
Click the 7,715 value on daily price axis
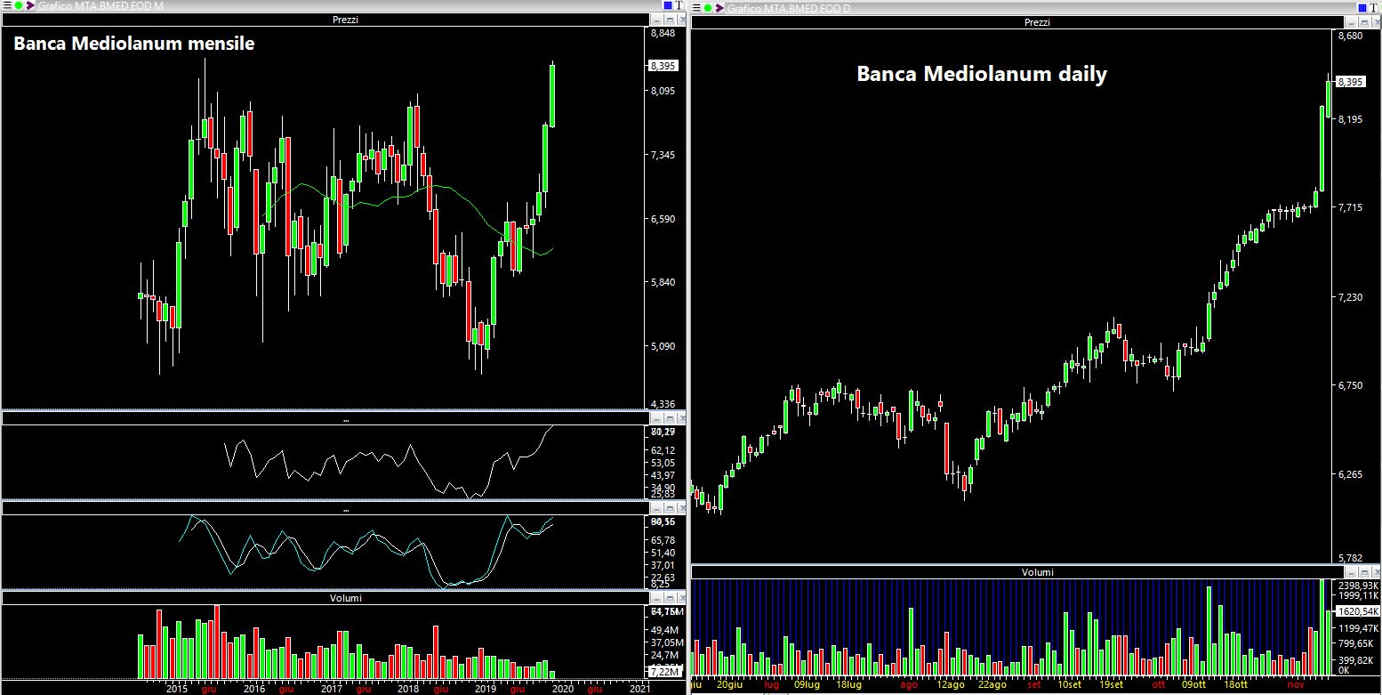coord(1350,207)
